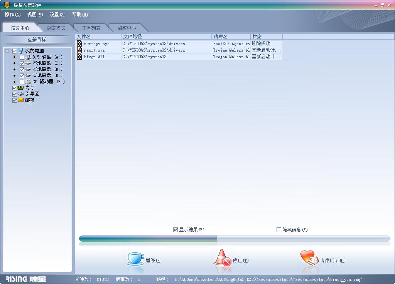
Task: Click the local disk E: drive icon
Action: click(28, 76)
